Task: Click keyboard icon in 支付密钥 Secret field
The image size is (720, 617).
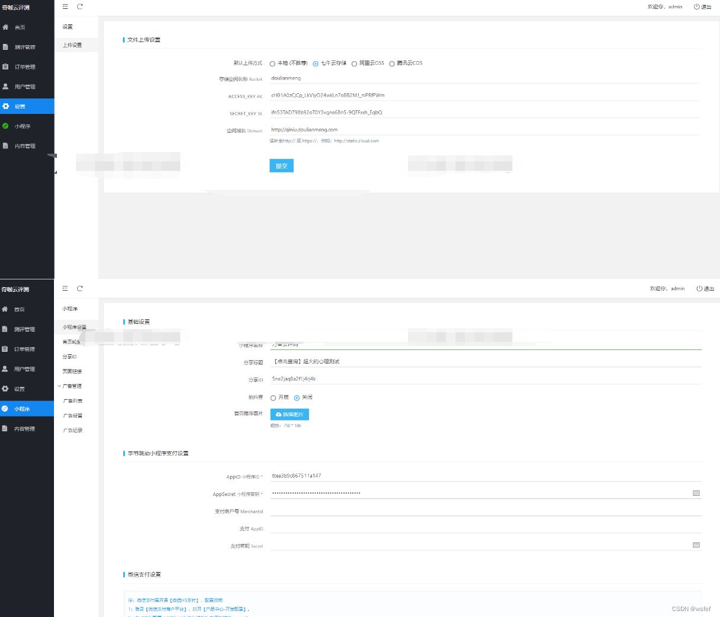Action: click(696, 545)
